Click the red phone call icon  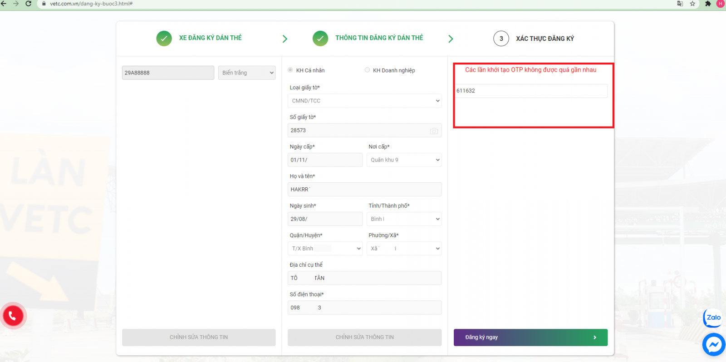tap(13, 316)
